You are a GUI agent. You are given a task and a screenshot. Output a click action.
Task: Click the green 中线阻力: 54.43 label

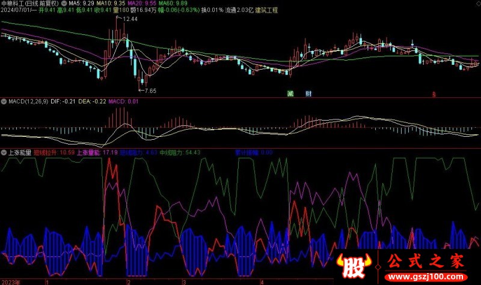pos(180,152)
